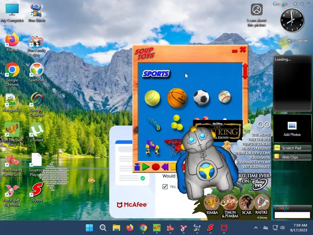
Task: Click View The Trailer in Lion King menu
Action: coord(256,144)
